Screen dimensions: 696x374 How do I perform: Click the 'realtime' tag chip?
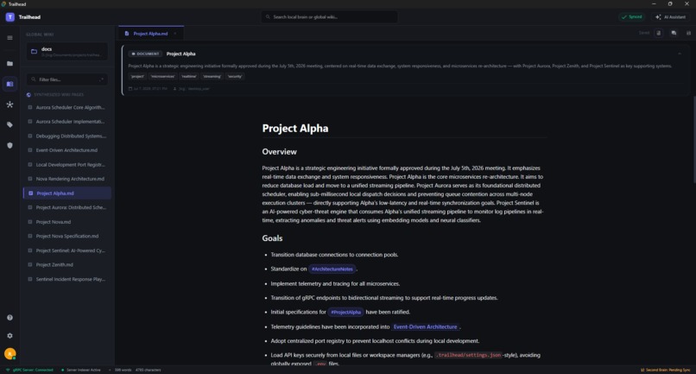(188, 76)
